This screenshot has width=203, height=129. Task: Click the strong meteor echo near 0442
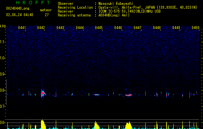click(x=43, y=94)
